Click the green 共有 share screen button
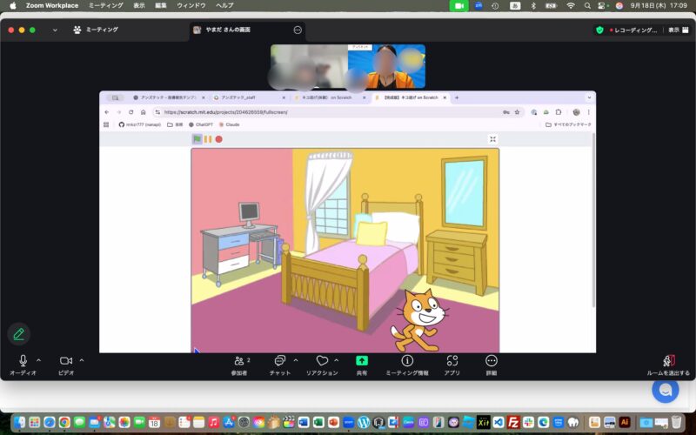Image resolution: width=696 pixels, height=435 pixels. tap(362, 361)
